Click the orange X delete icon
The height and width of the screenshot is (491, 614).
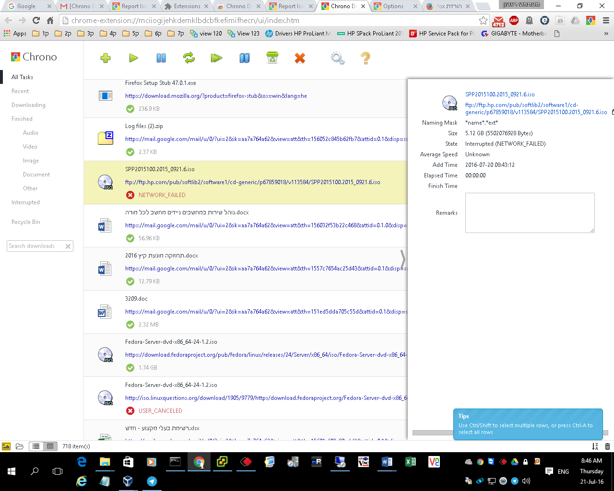(x=300, y=58)
